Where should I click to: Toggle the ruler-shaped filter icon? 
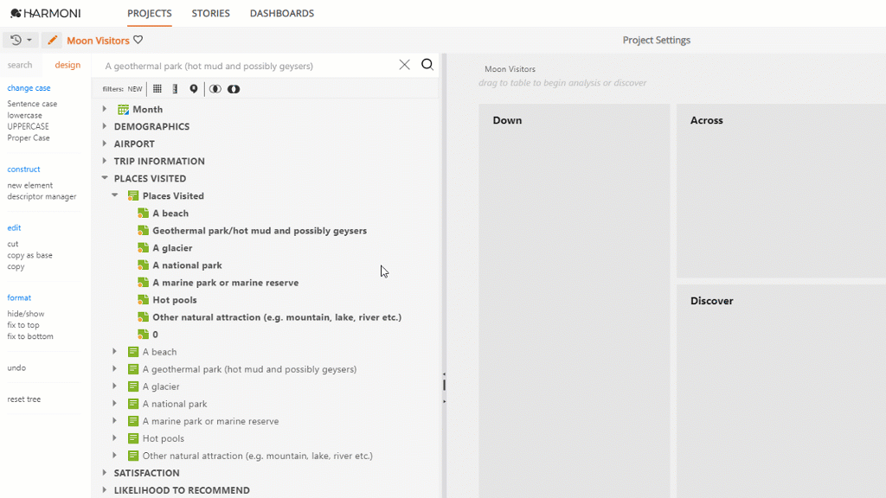(175, 89)
